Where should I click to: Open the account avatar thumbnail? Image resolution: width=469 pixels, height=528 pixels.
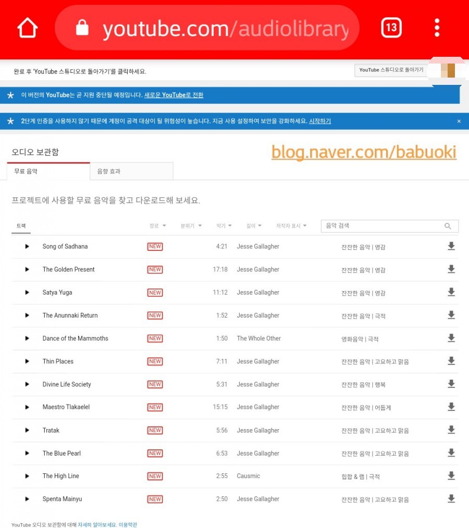coord(448,71)
